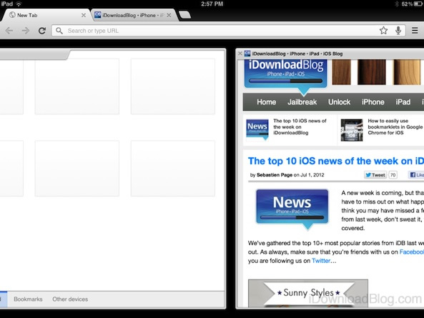Bookmark page with the star icon
The image size is (424, 318).
click(x=383, y=31)
